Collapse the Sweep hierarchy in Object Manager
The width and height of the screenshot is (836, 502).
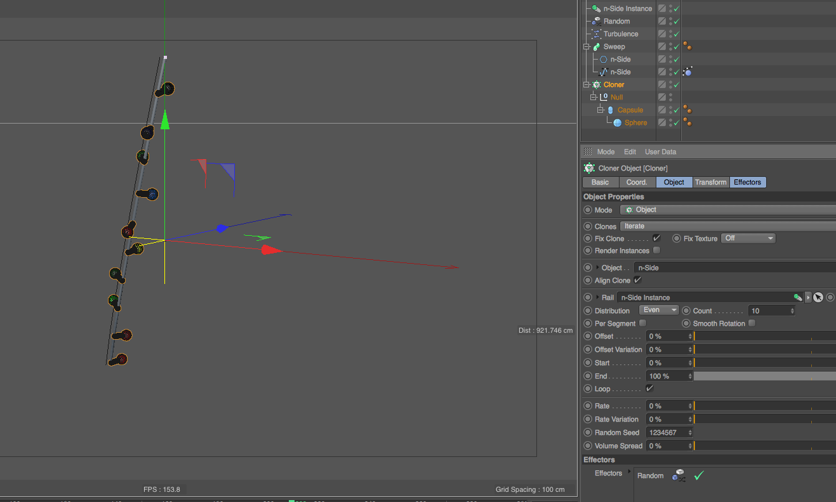[x=587, y=46]
